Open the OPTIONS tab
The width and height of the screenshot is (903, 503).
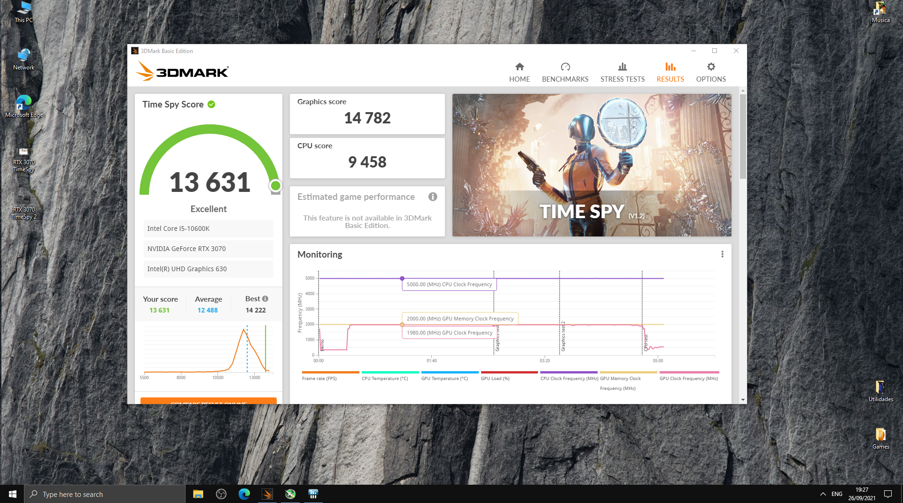pos(711,73)
